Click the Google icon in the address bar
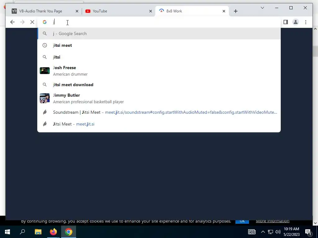 (x=45, y=22)
